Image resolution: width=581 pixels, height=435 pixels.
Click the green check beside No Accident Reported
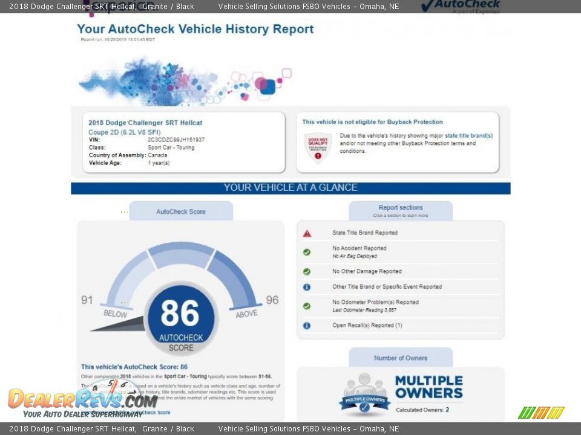point(307,253)
